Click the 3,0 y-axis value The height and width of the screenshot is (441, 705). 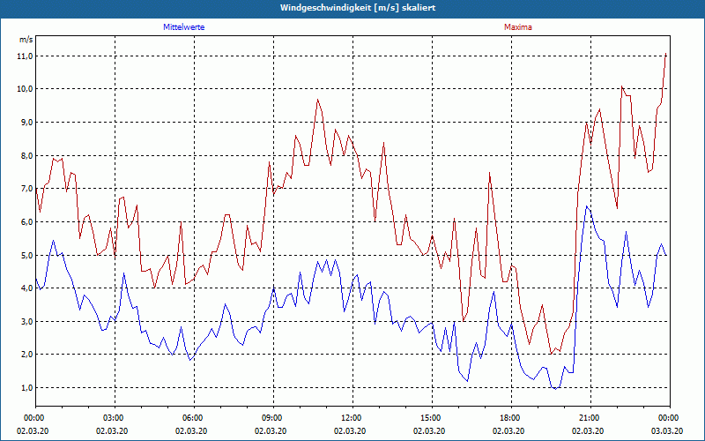tap(26, 321)
